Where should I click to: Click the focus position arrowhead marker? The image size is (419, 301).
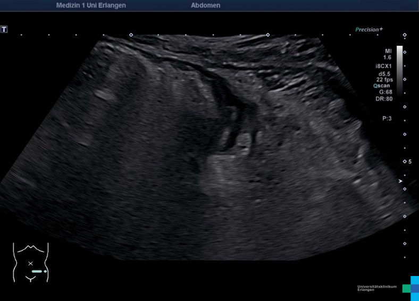pos(400,181)
